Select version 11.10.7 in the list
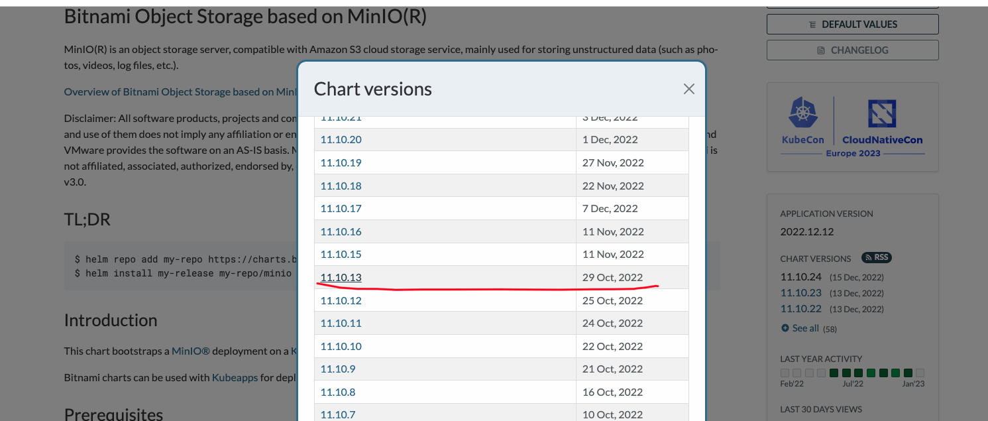The width and height of the screenshot is (988, 421). (x=338, y=415)
